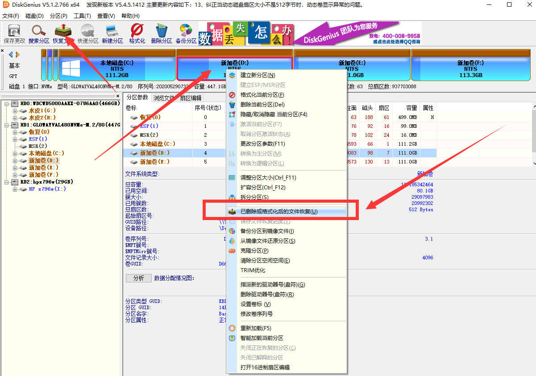Click the icon beside 备份分区到镜像文件(I)
536x376 pixels.
(232, 231)
